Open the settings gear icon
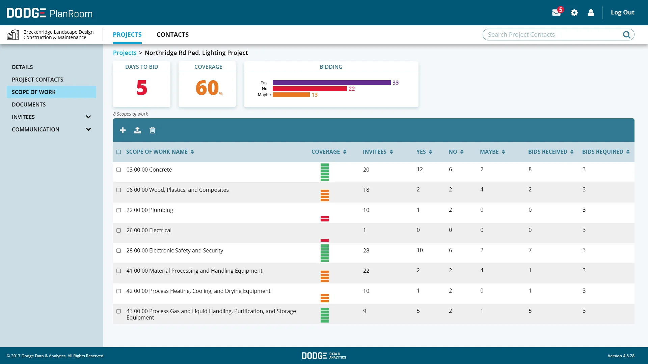 click(x=574, y=12)
